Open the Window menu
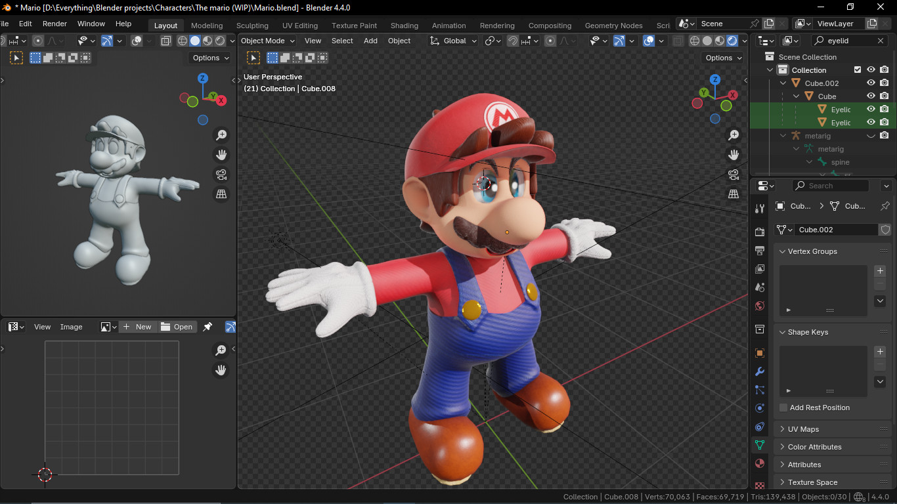This screenshot has height=504, width=897. coord(91,24)
